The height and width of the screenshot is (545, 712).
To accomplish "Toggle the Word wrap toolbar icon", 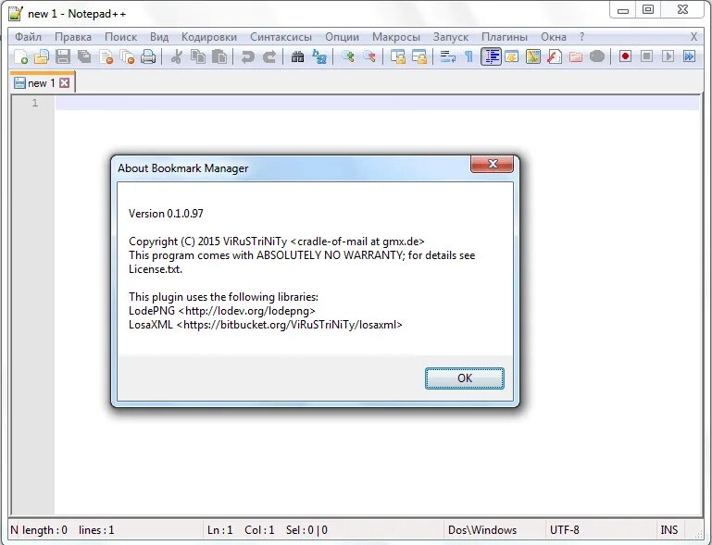I will [x=448, y=56].
